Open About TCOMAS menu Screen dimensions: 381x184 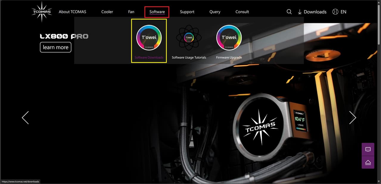pyautogui.click(x=72, y=12)
